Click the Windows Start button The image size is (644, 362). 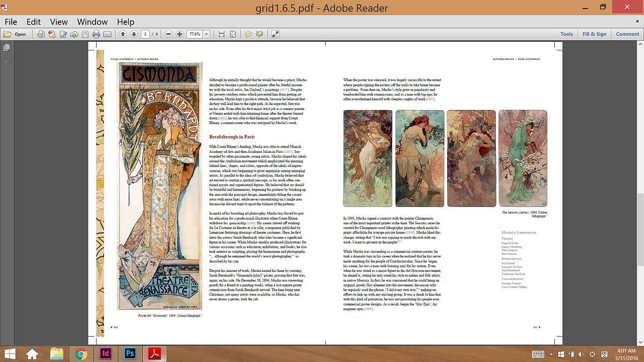pyautogui.click(x=10, y=354)
